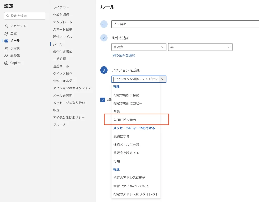The image size is (259, 202).
Task: Choose 指定の場所に移動 action option
Action: 126,95
